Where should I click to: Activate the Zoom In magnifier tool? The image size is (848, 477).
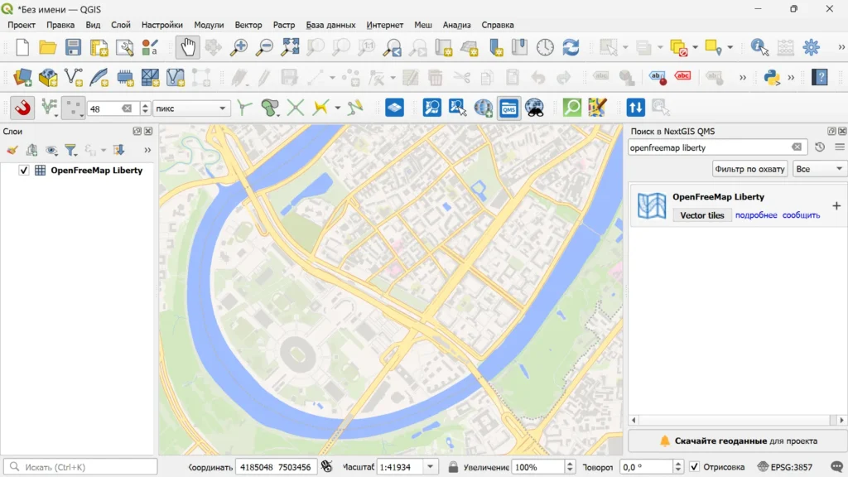click(238, 47)
